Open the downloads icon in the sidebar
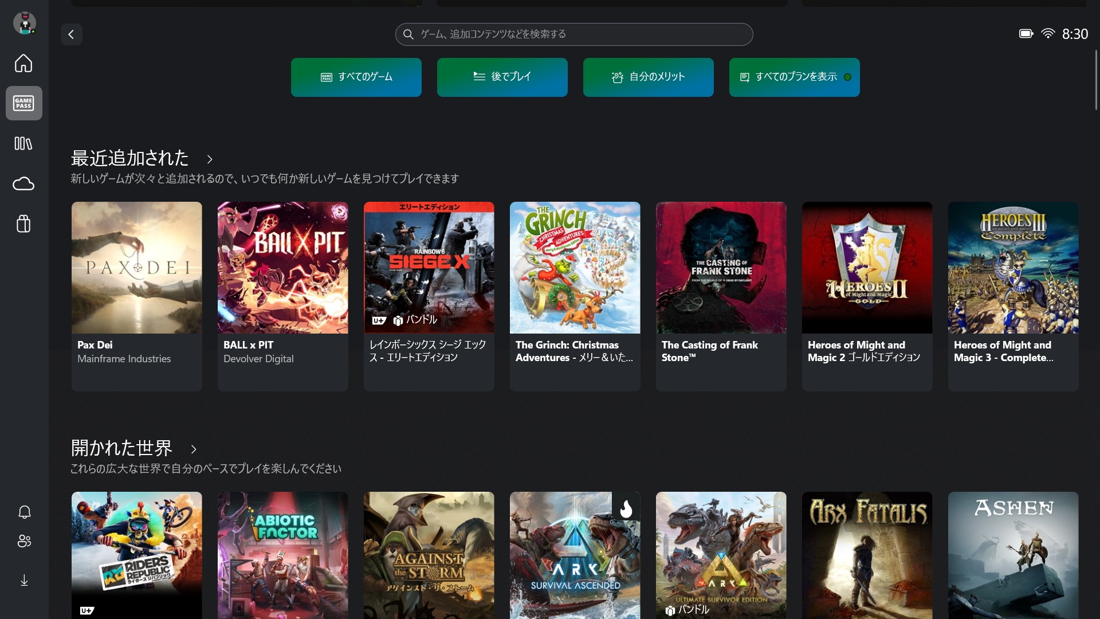 point(23,580)
